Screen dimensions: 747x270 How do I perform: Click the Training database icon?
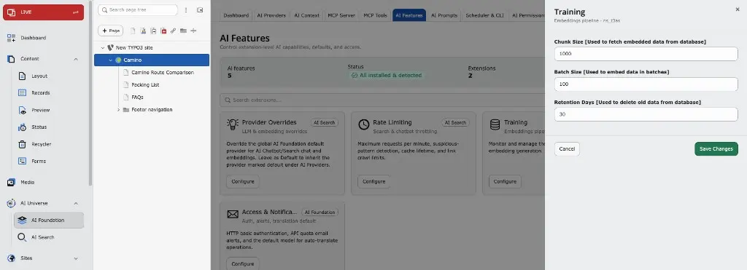(495, 124)
